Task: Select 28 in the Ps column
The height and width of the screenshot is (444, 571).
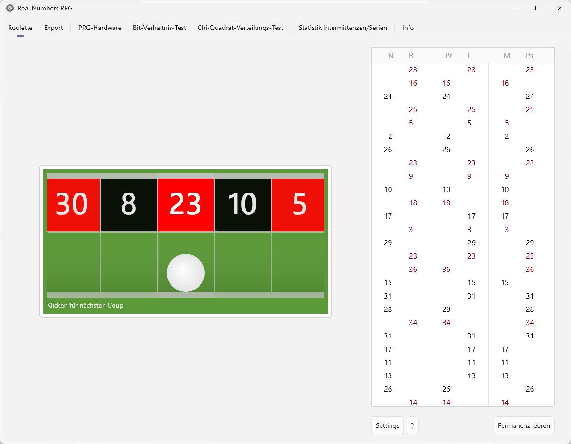Action: pos(530,309)
